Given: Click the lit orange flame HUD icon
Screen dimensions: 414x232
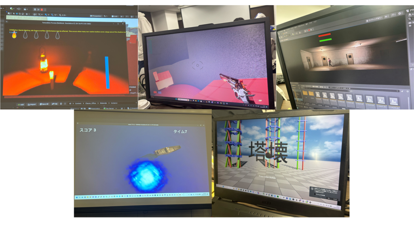Looking at the screenshot, I should point(14,35).
